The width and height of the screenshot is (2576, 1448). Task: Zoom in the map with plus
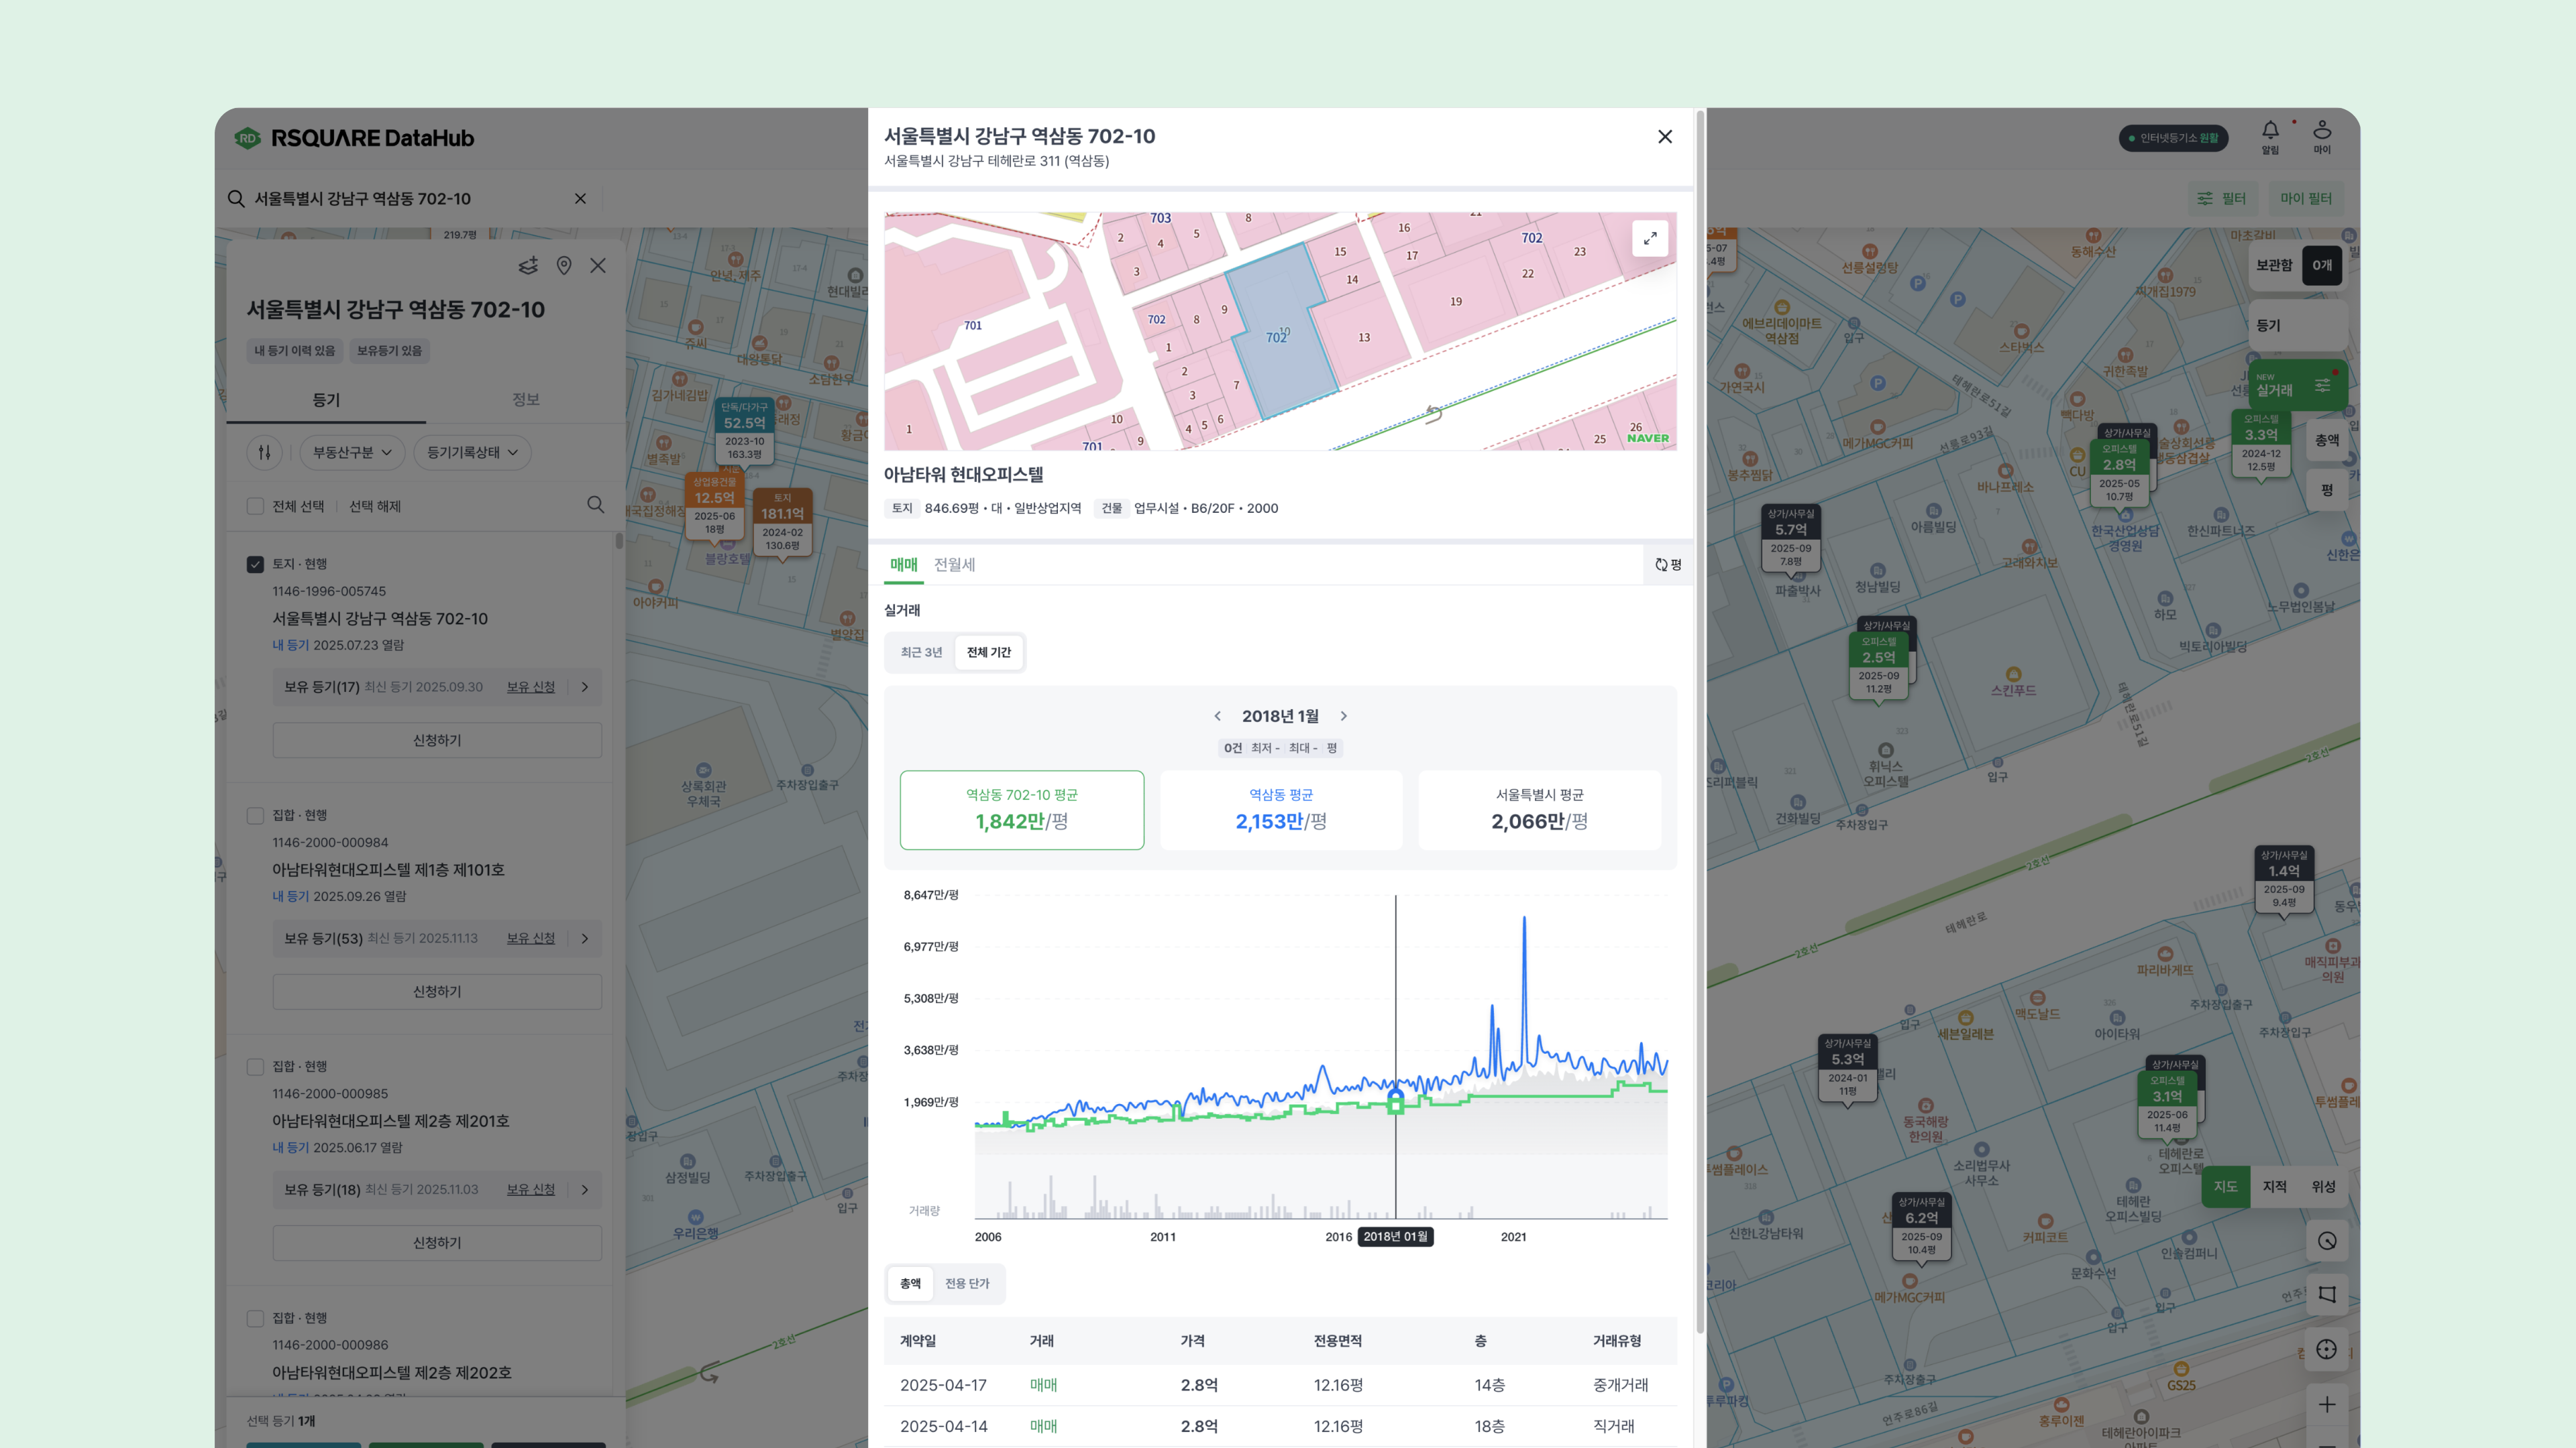click(x=2326, y=1404)
